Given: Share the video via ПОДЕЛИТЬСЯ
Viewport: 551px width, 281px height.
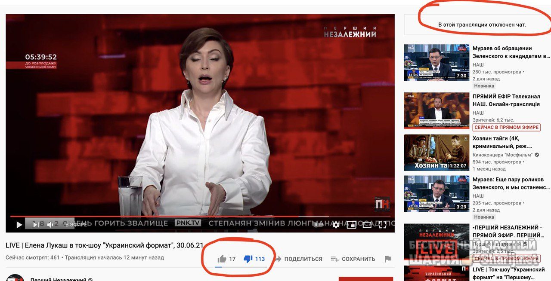Looking at the screenshot, I should 299,259.
